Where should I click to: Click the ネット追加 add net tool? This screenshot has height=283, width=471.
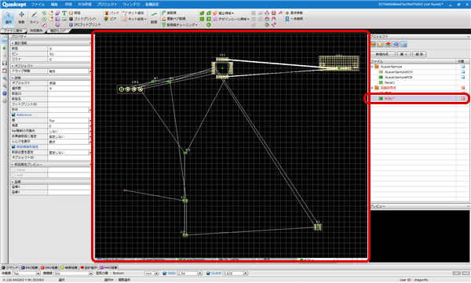pos(133,13)
